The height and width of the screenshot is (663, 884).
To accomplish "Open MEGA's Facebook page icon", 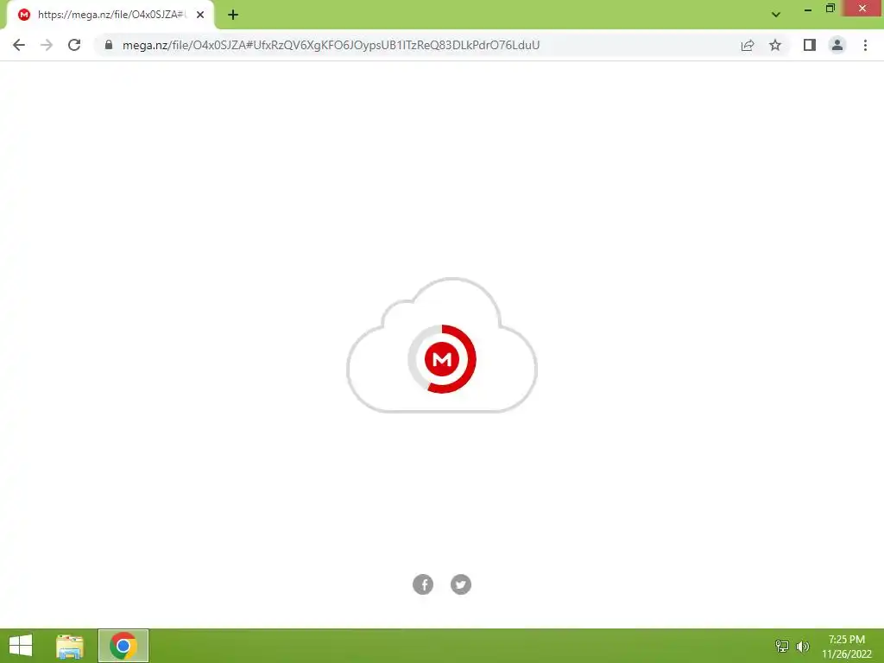I will (423, 584).
